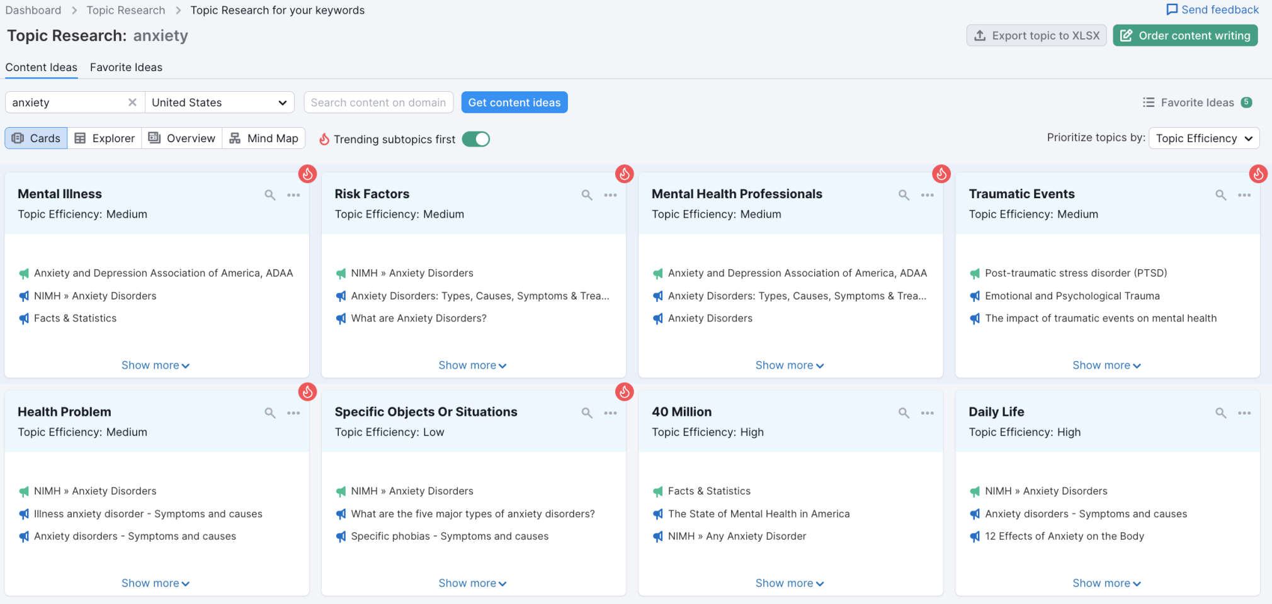
Task: Open 'What are the five major types' headline
Action: click(473, 514)
